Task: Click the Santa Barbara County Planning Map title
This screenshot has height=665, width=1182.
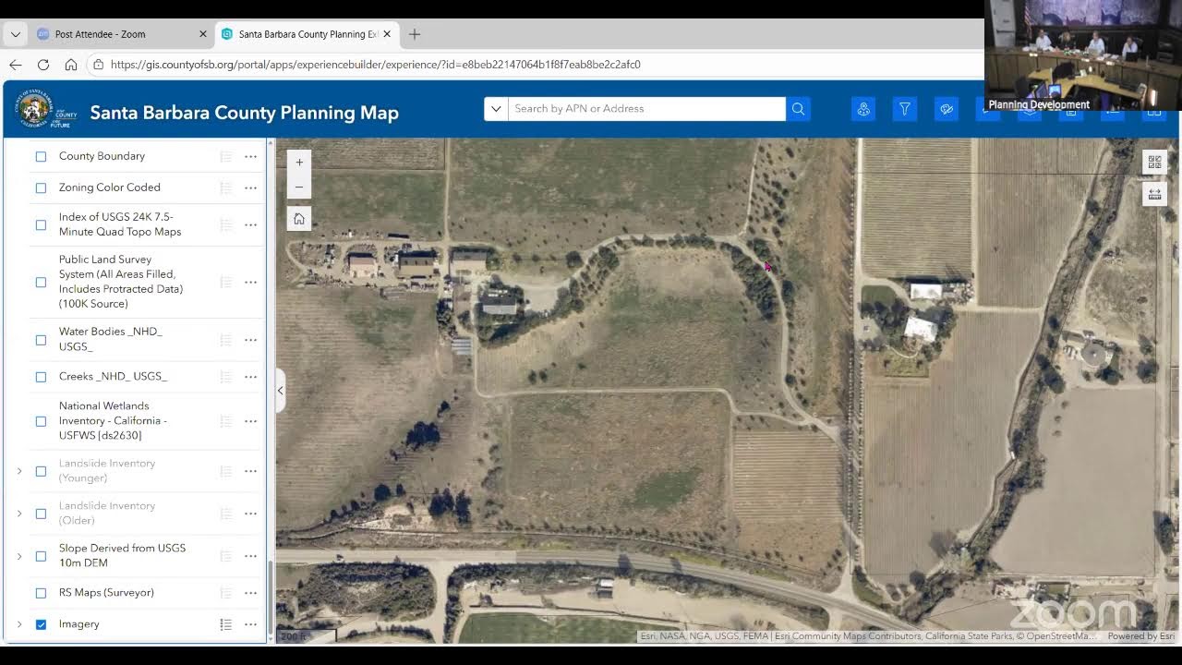Action: (245, 113)
